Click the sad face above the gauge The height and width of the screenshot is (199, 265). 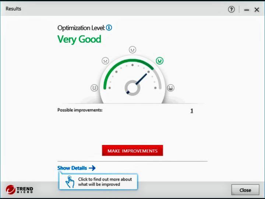[x=105, y=61]
